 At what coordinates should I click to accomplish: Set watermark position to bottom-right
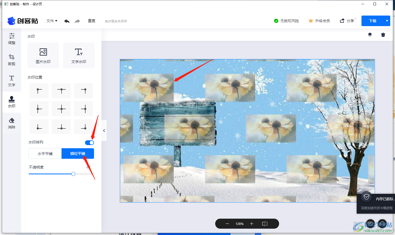tap(83, 127)
